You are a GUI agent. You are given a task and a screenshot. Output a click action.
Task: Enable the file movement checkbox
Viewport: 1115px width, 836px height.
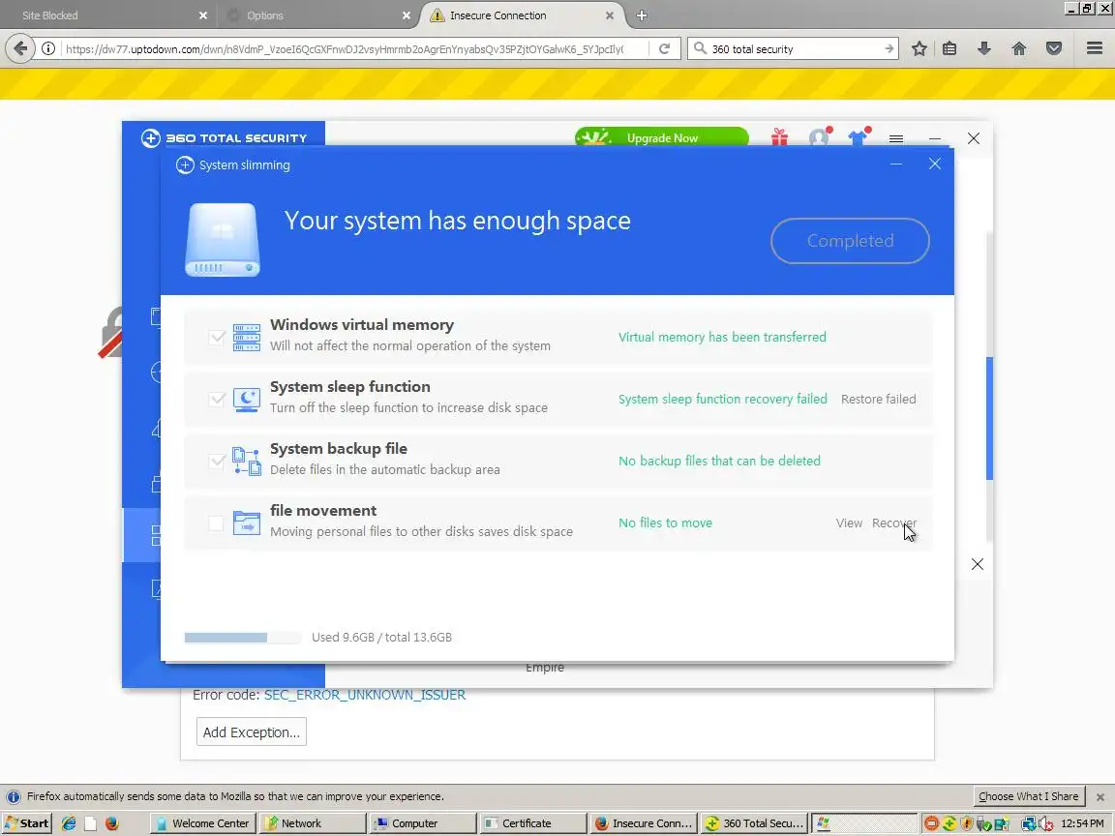point(216,523)
